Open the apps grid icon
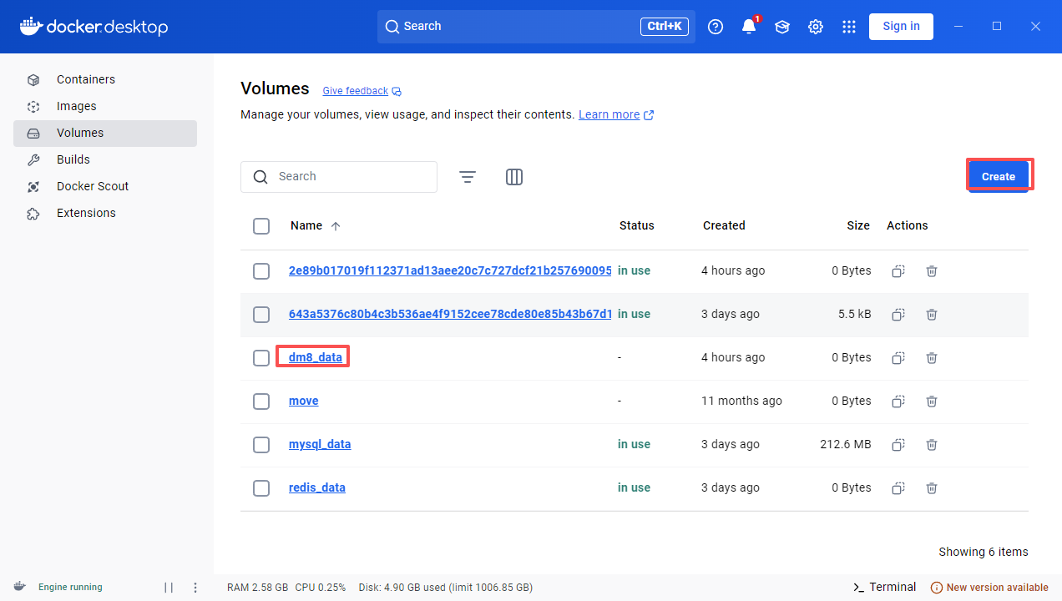Viewport: 1062px width, 601px height. click(849, 27)
